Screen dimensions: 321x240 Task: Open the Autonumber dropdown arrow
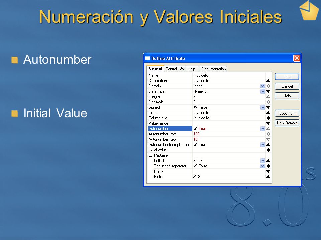point(263,129)
